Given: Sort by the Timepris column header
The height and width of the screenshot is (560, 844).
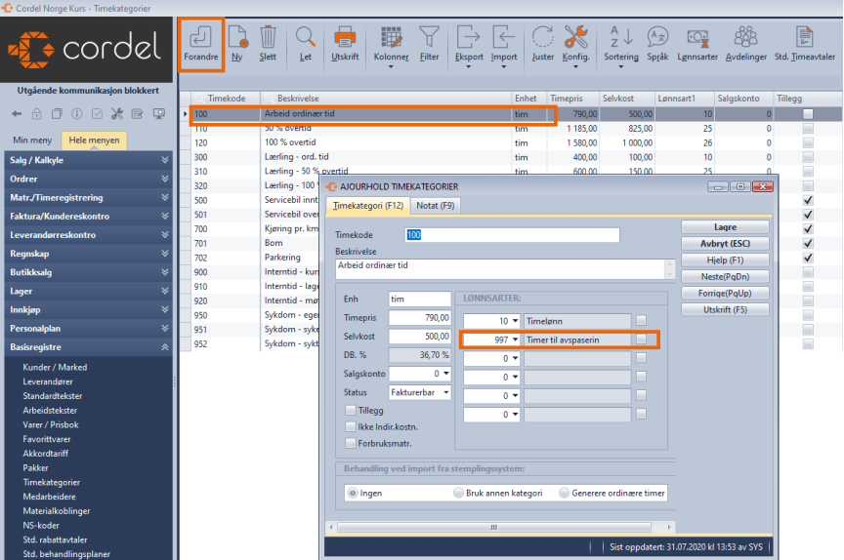Looking at the screenshot, I should (572, 99).
